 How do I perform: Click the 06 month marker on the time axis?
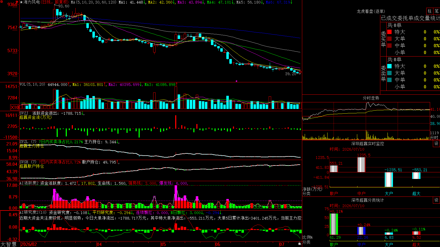pyautogui.click(x=218, y=244)
